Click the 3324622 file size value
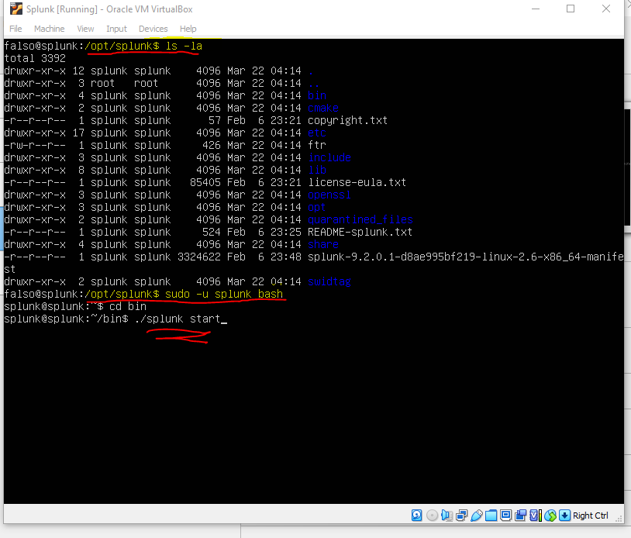 (x=199, y=257)
